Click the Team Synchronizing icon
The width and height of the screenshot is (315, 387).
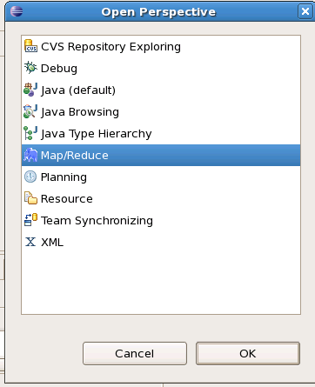pyautogui.click(x=30, y=220)
